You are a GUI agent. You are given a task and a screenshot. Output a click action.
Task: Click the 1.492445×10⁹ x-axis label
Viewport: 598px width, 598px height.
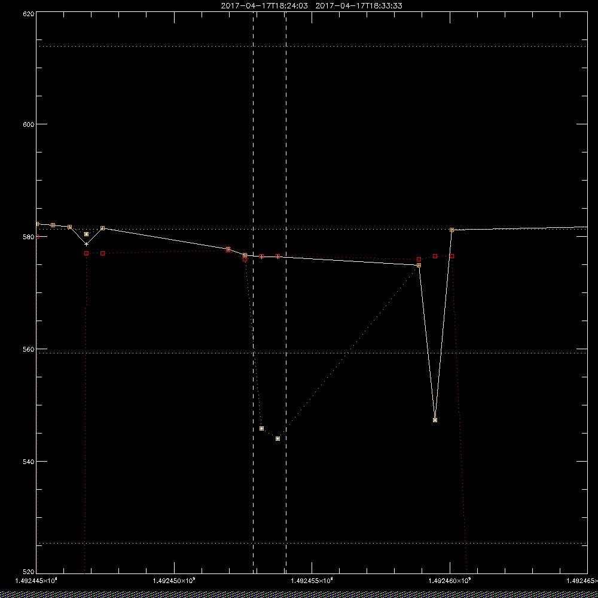pyautogui.click(x=36, y=581)
